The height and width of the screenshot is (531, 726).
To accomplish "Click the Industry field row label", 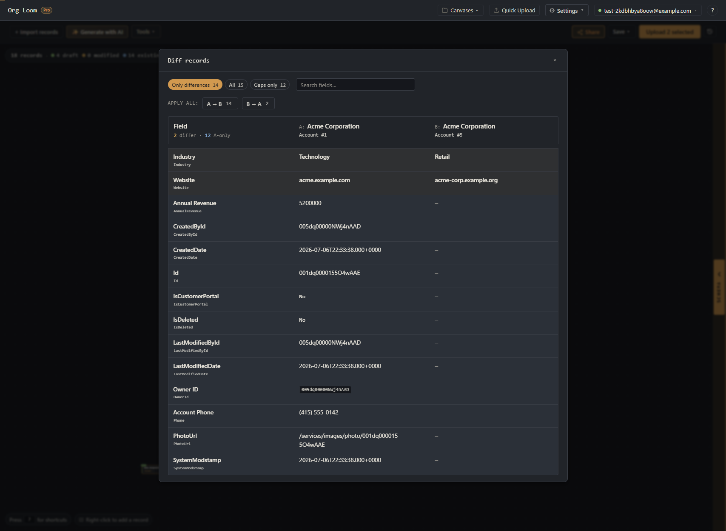I will [184, 157].
